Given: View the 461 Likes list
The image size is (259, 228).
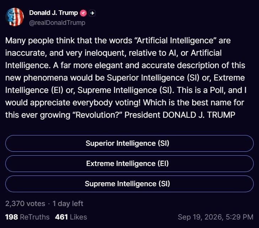Looking at the screenshot, I should pyautogui.click(x=71, y=217).
